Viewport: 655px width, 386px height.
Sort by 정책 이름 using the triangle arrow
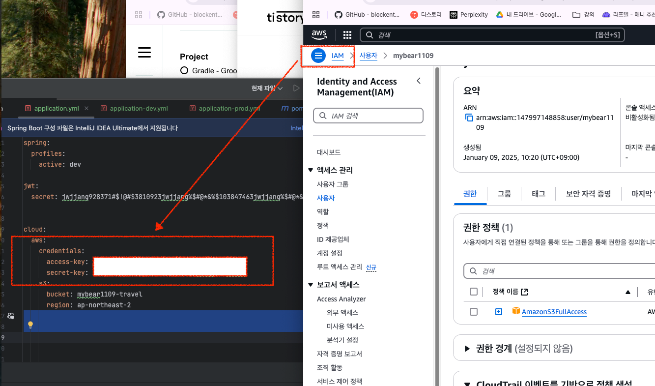pos(627,292)
